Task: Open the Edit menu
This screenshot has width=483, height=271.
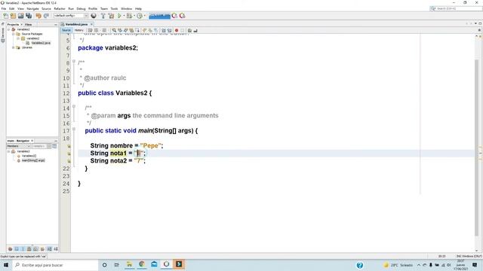Action: 12,8
